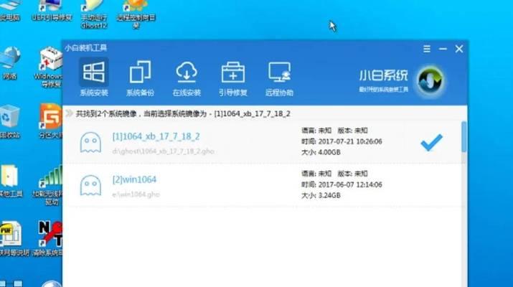513x287 pixels.
Task: Open the hamburger menu in title bar
Action: tap(427, 49)
